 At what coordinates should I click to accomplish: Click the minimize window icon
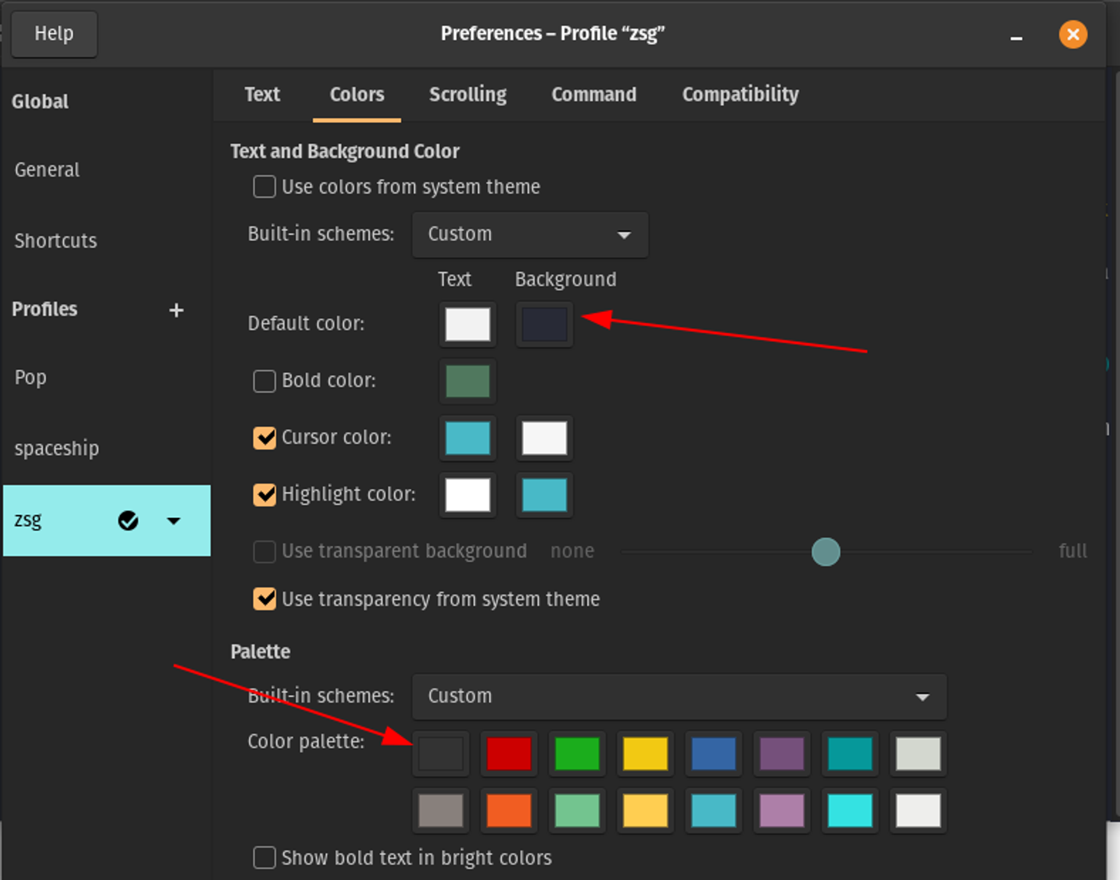tap(1016, 37)
